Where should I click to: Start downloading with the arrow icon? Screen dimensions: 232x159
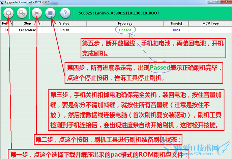(37, 13)
